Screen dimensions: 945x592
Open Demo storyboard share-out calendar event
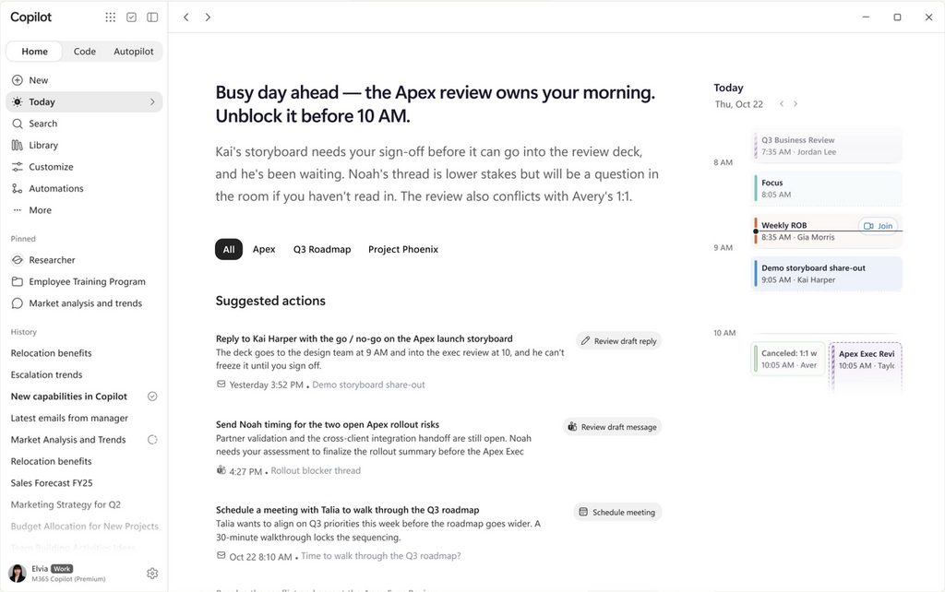point(827,274)
